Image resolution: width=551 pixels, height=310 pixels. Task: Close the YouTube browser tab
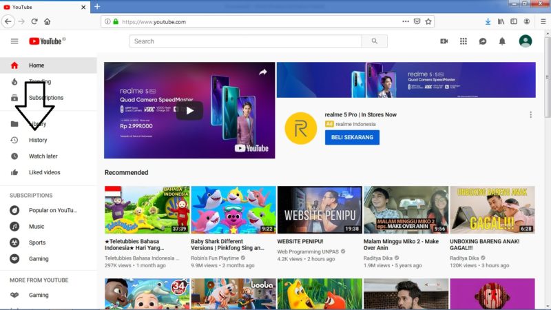tap(83, 7)
